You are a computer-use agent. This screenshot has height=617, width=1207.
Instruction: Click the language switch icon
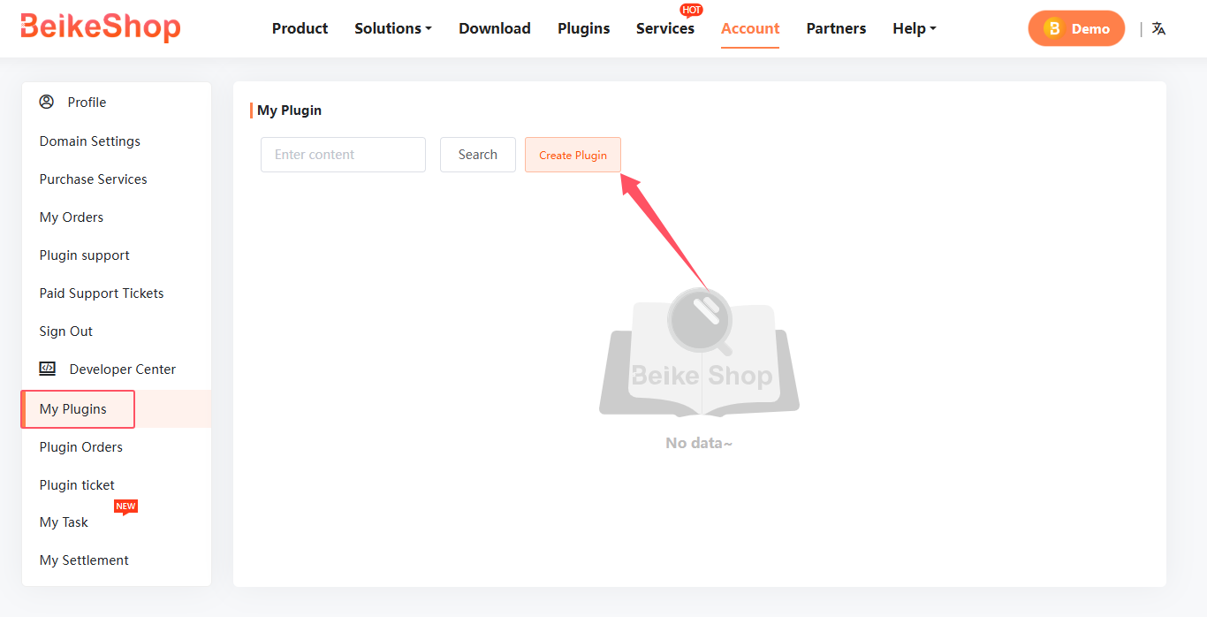1158,28
